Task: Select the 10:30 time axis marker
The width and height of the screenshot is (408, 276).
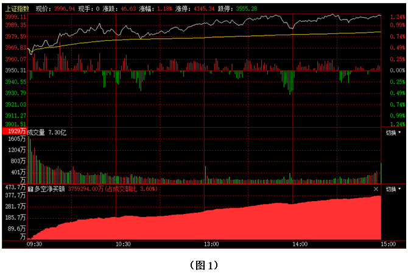Action: pos(123,244)
